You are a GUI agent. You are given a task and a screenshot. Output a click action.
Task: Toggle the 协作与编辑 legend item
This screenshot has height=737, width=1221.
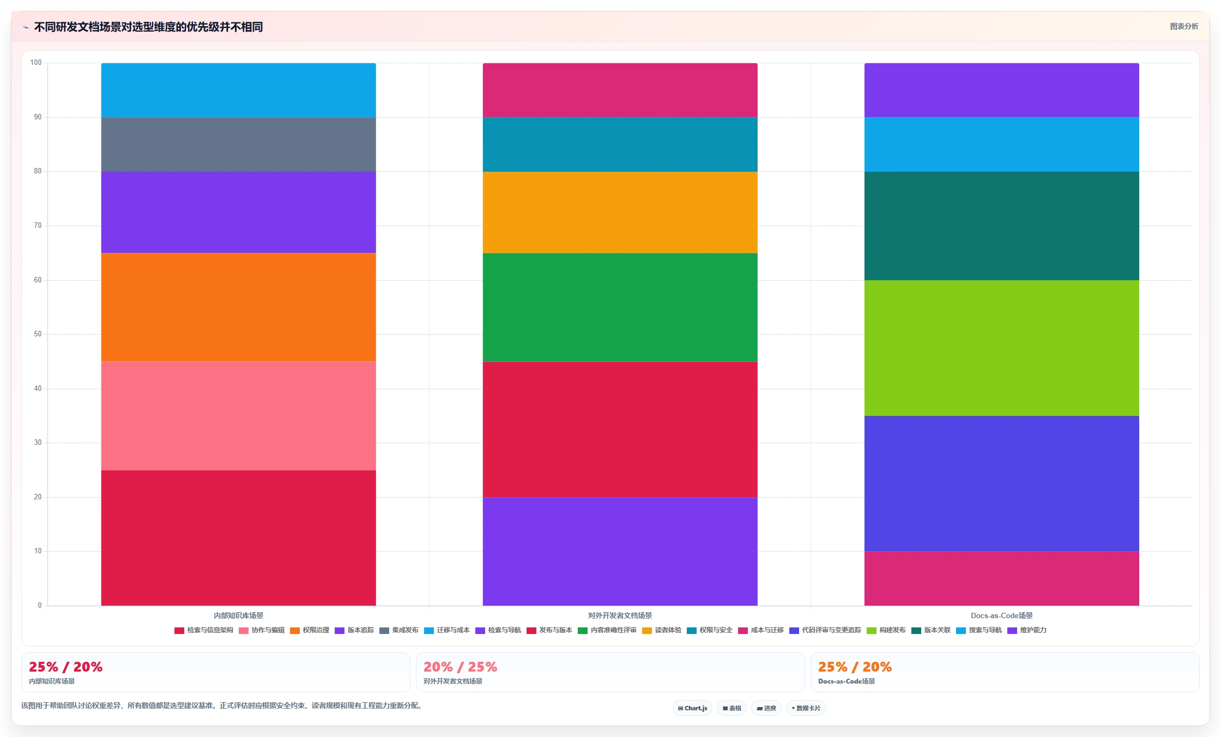coord(261,630)
